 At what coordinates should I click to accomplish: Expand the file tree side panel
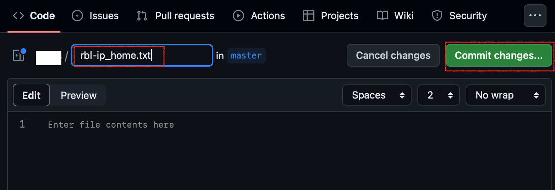pos(19,55)
